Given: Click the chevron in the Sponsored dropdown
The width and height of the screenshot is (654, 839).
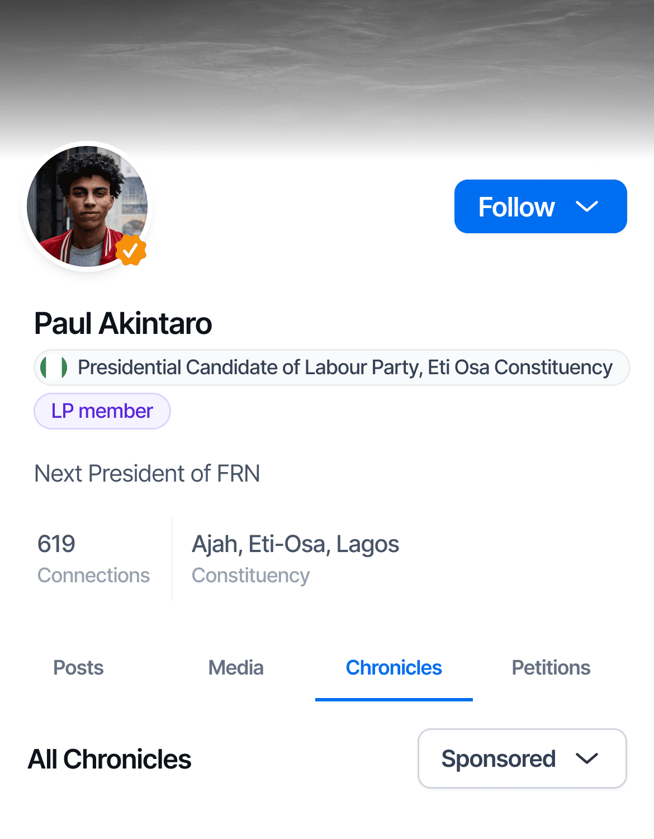Looking at the screenshot, I should [587, 758].
